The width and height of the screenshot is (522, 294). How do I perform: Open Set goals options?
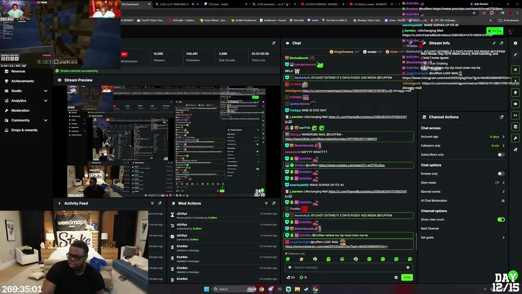pos(463,237)
